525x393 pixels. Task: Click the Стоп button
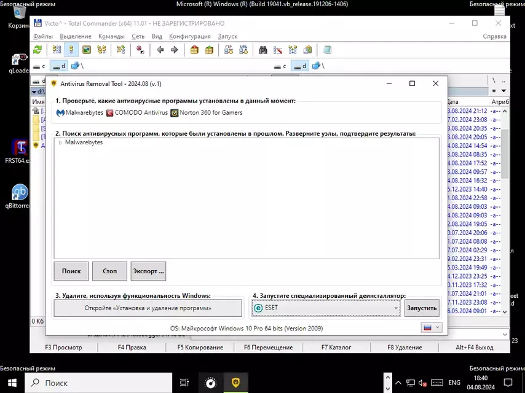coord(110,271)
